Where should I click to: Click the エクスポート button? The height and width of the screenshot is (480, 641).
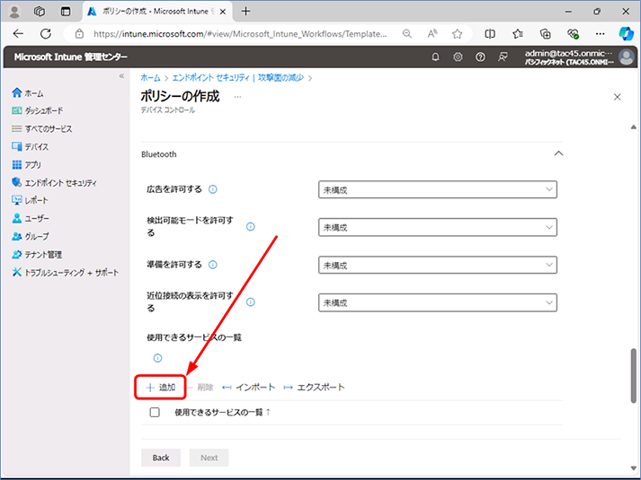pos(315,387)
